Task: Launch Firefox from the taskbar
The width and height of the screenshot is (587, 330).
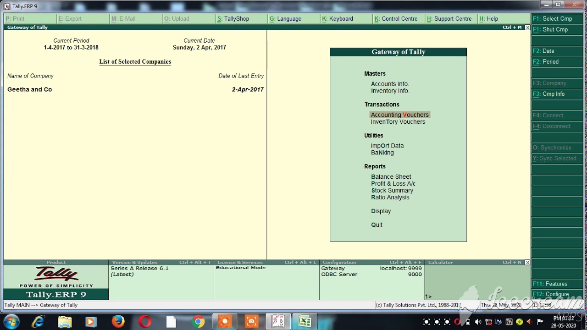Action: pos(118,322)
